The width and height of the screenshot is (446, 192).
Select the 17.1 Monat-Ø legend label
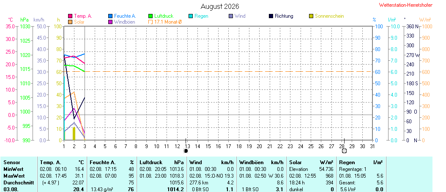click(x=168, y=22)
